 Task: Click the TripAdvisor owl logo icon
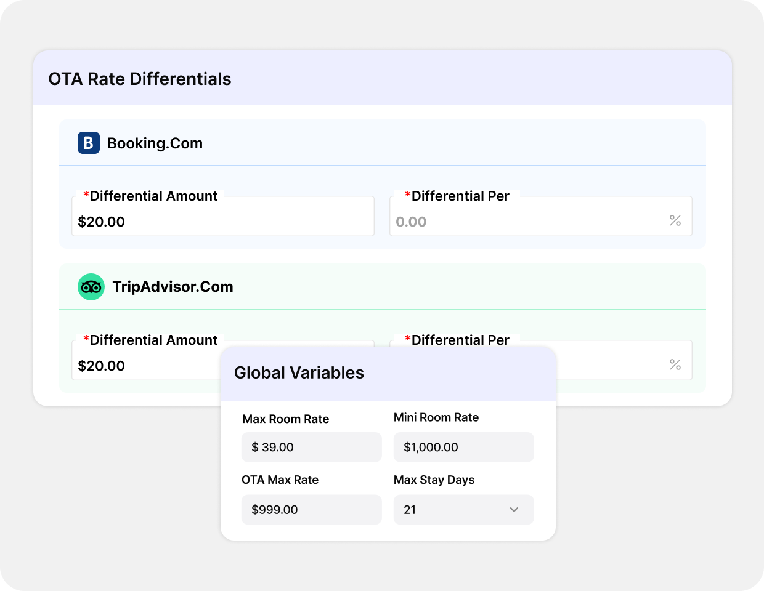[91, 287]
